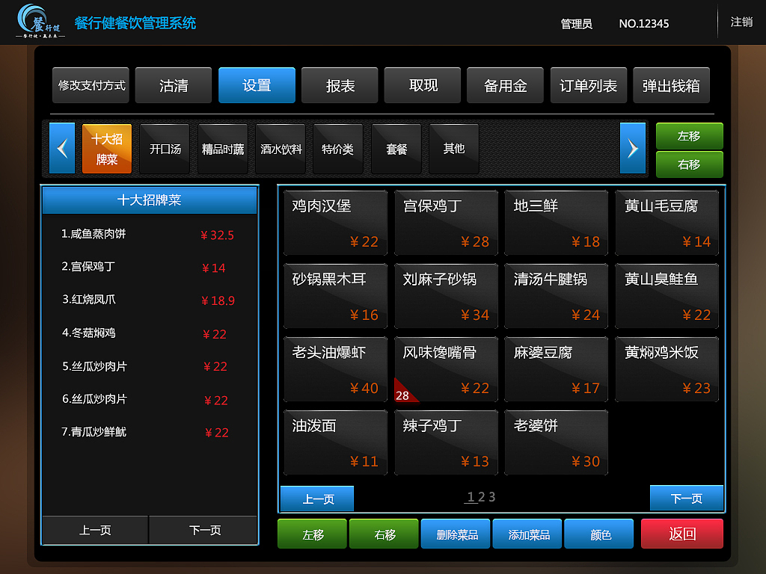Click 修改支付方式 to change payment method
This screenshot has height=574, width=766.
[91, 85]
